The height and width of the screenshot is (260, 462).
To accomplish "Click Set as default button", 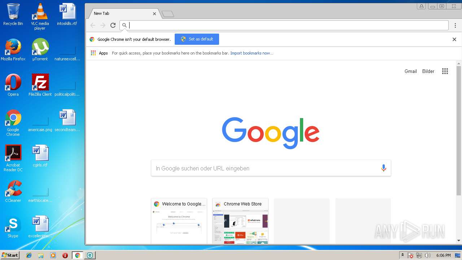I will 197,39.
